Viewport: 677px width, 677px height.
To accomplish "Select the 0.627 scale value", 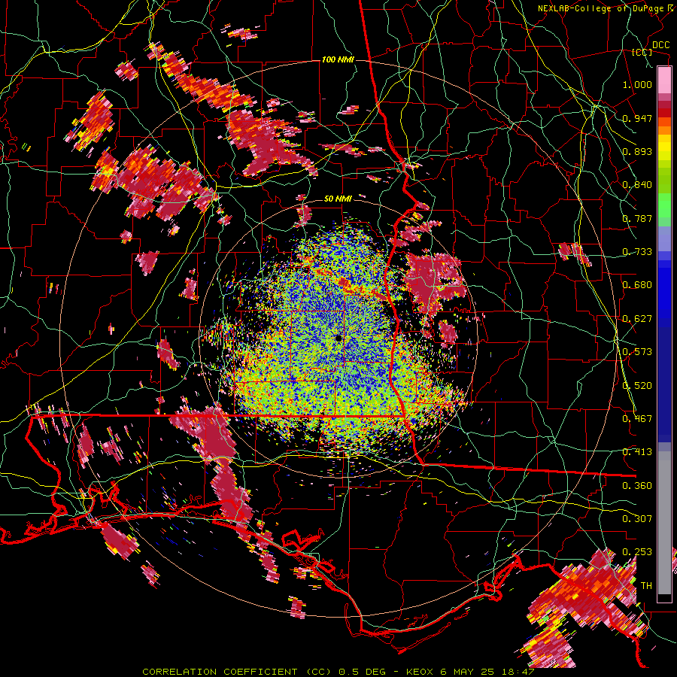I will click(637, 318).
